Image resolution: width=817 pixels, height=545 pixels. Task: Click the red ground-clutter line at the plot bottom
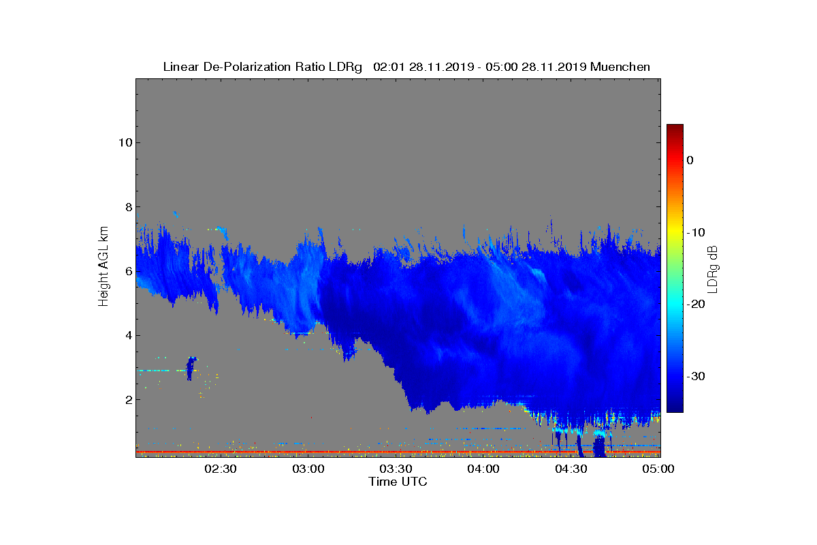click(x=398, y=452)
